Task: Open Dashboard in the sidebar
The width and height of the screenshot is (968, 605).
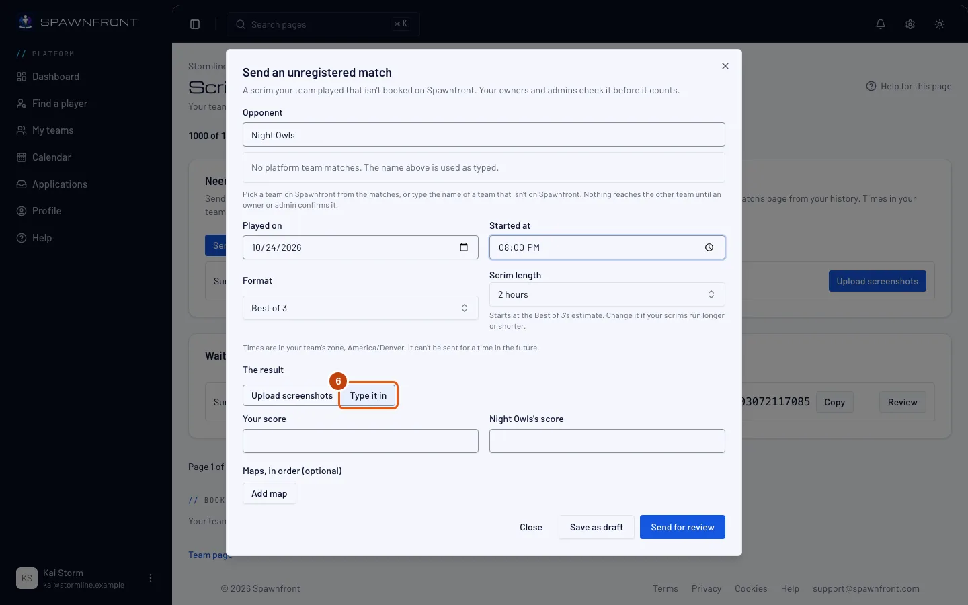Action: click(56, 77)
